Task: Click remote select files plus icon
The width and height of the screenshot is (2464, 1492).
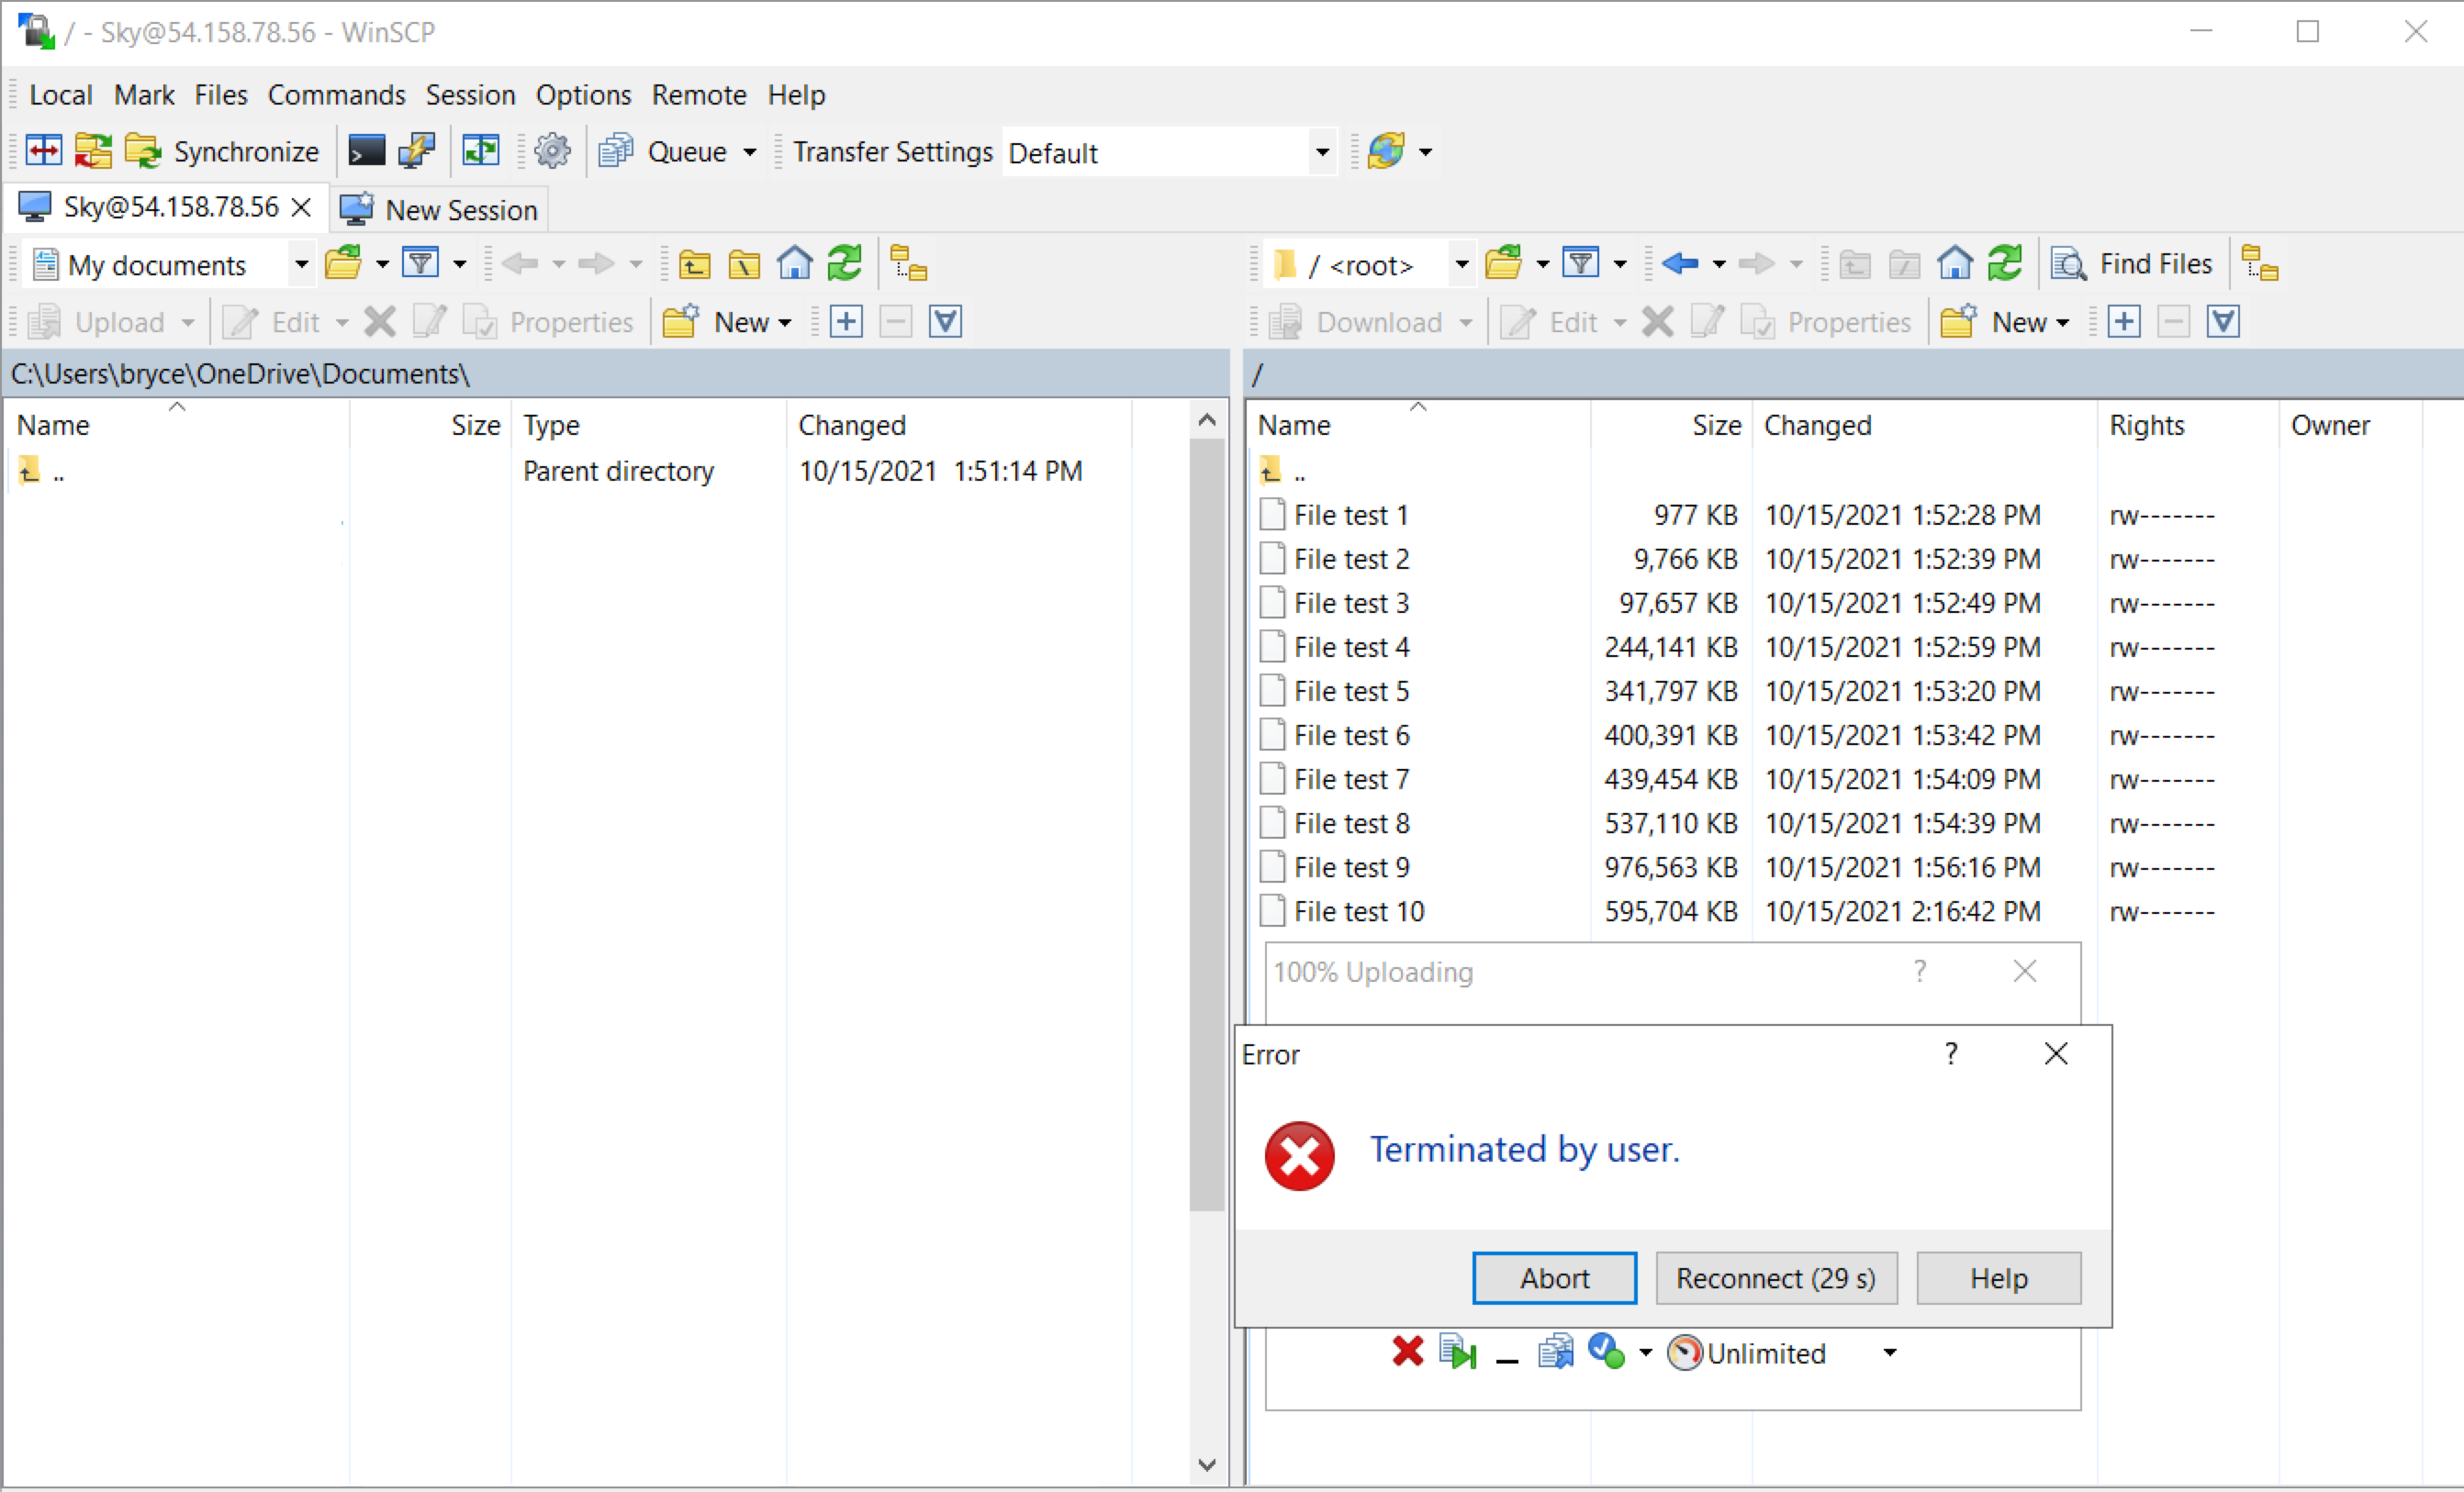Action: click(2124, 322)
